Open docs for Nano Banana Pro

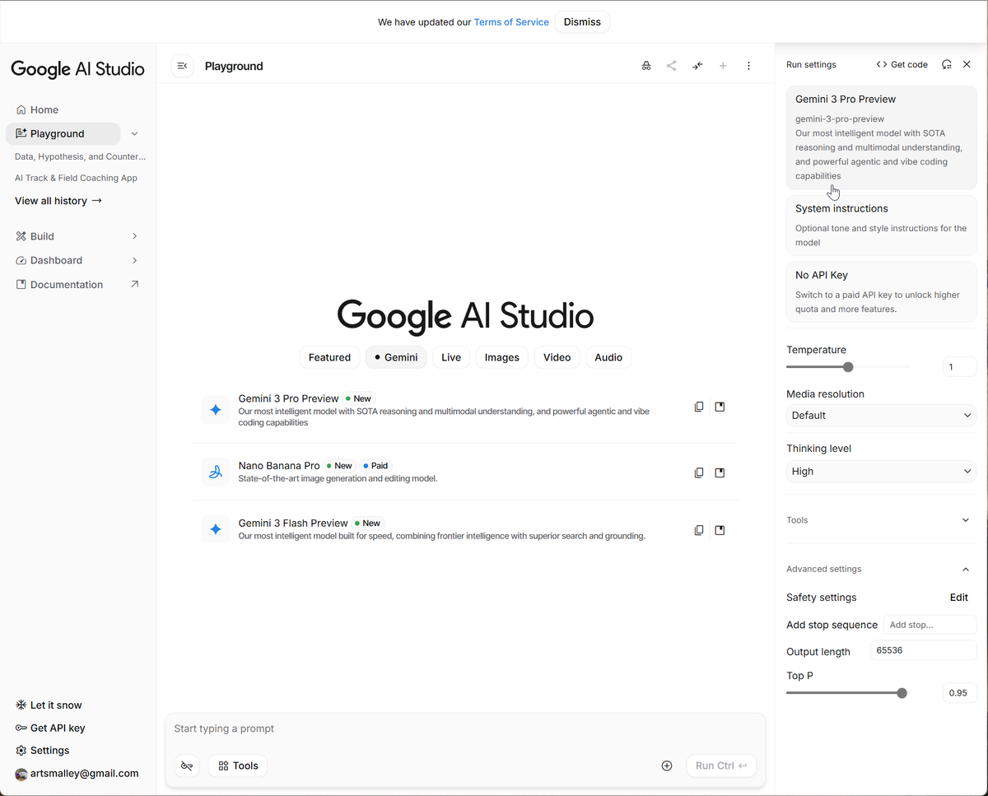coord(720,472)
